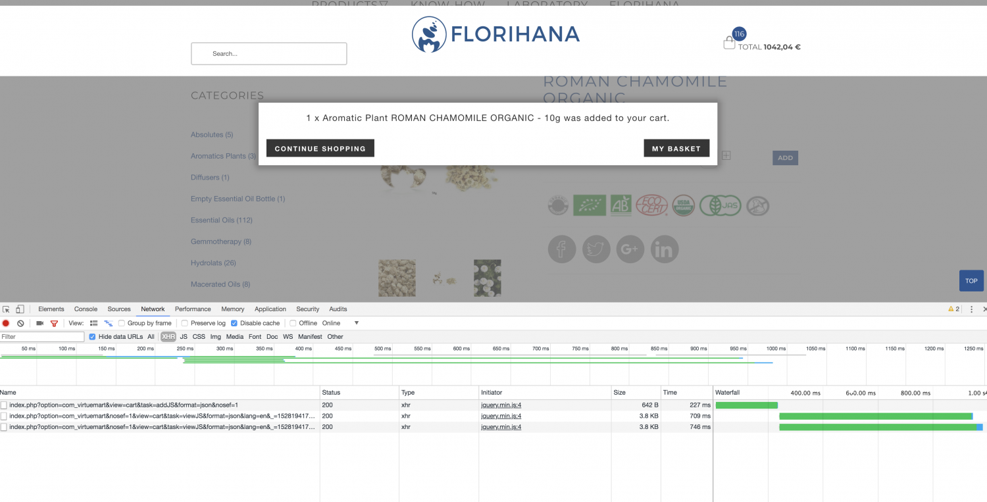Image resolution: width=987 pixels, height=502 pixels.
Task: Toggle the device toolbar icon
Action: tap(20, 309)
